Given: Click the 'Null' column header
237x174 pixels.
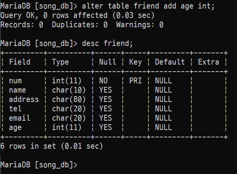Looking at the screenshot, I should coord(107,62).
